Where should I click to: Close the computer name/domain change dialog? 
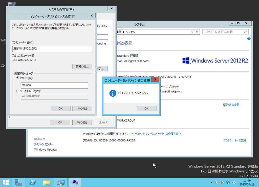(x=92, y=15)
